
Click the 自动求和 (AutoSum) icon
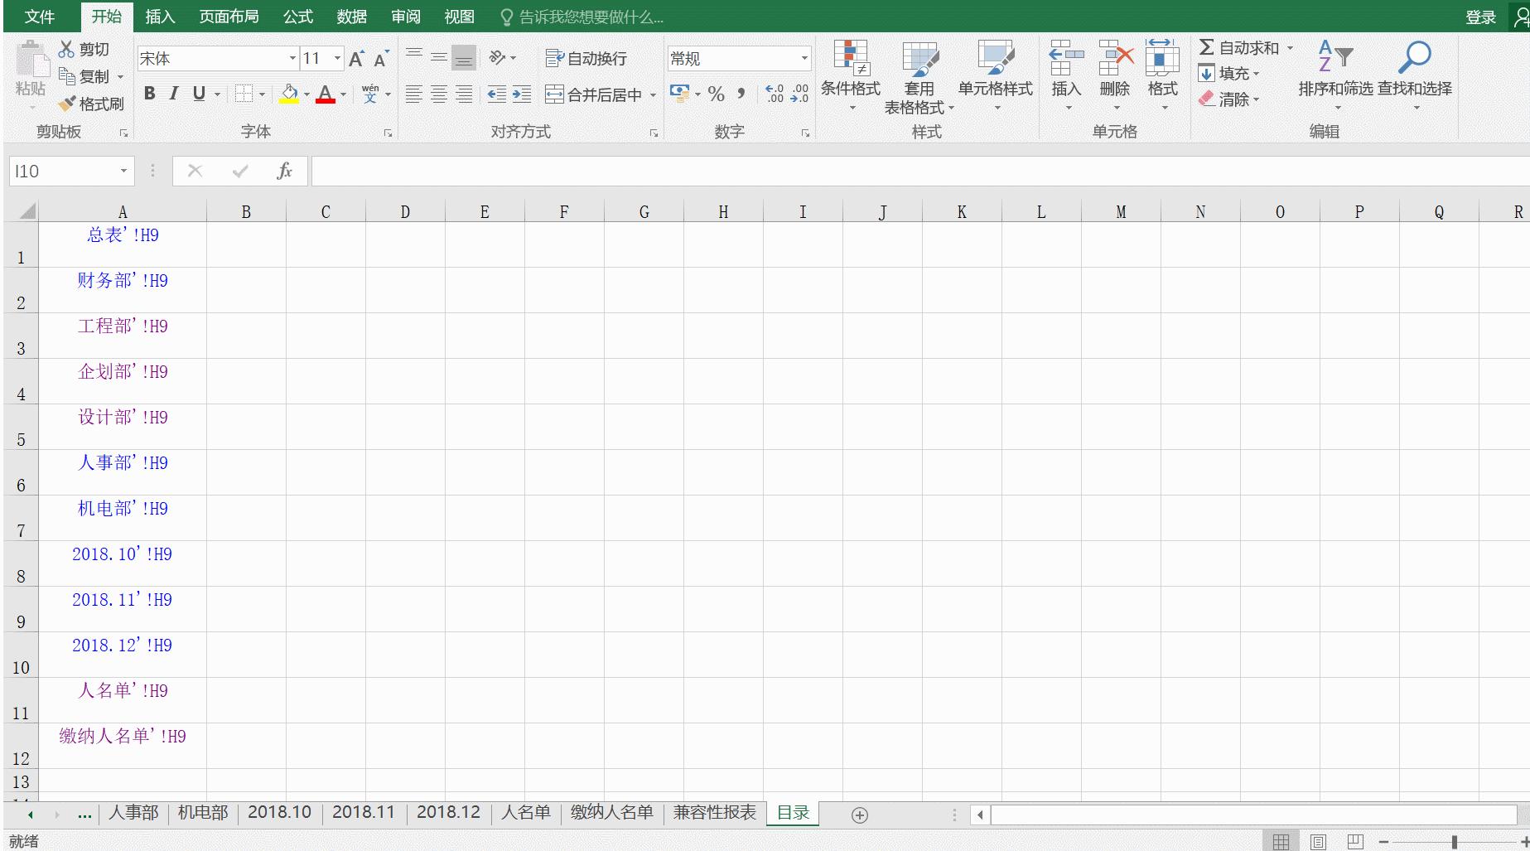1206,47
